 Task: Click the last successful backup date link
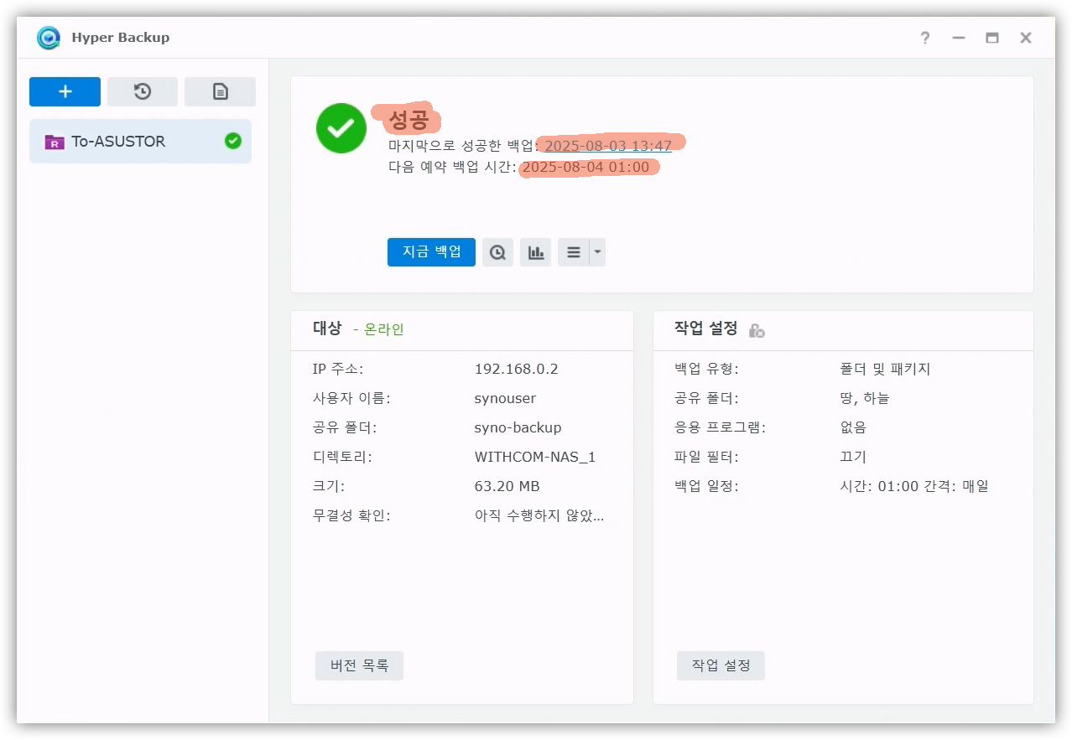(x=608, y=146)
